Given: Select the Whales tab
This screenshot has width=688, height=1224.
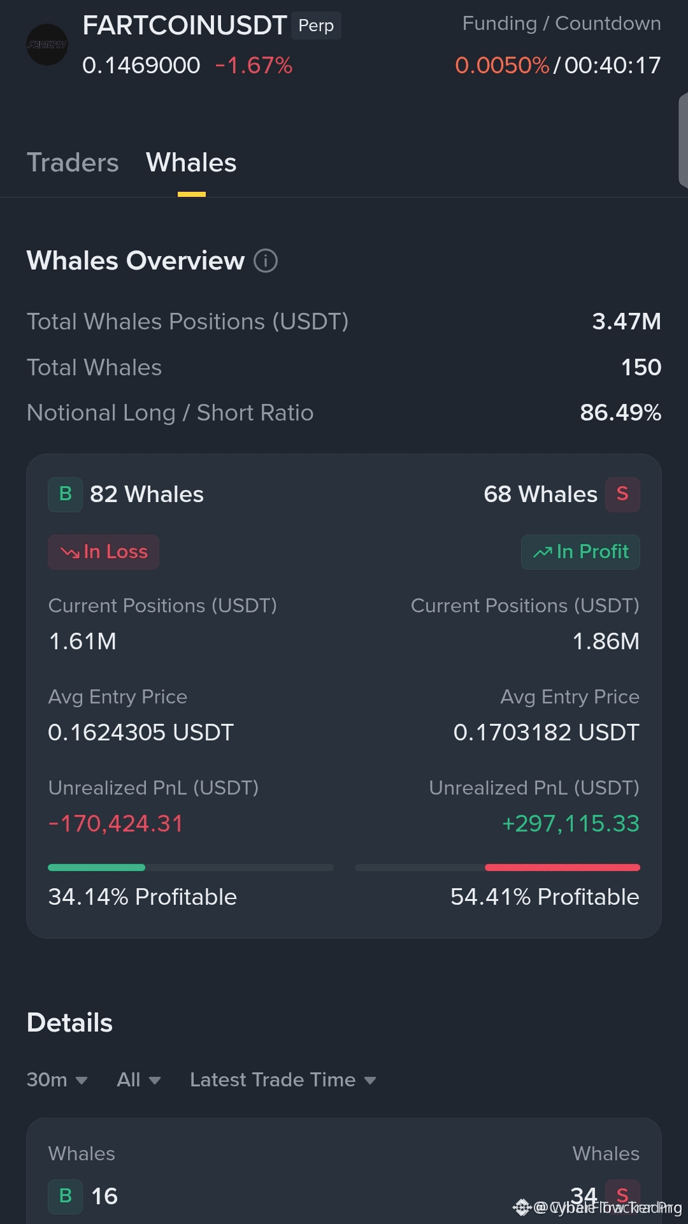Looking at the screenshot, I should 191,163.
